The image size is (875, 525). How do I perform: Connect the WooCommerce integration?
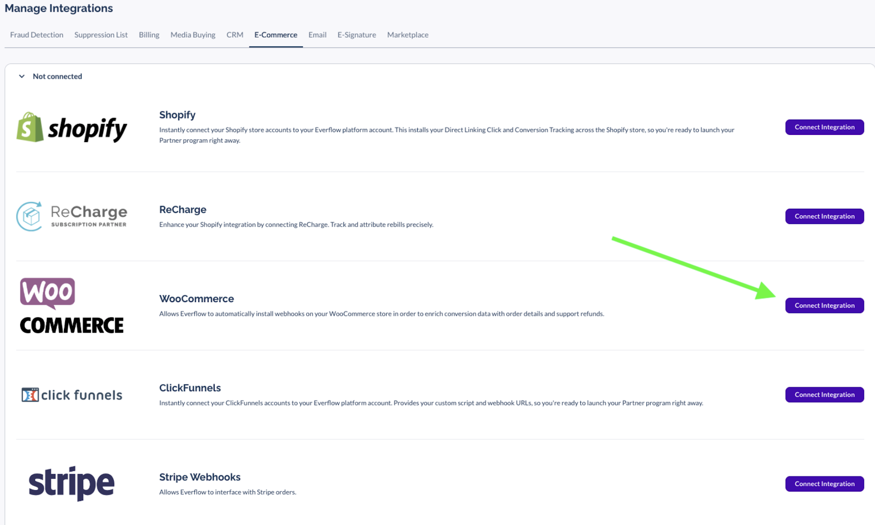point(825,305)
